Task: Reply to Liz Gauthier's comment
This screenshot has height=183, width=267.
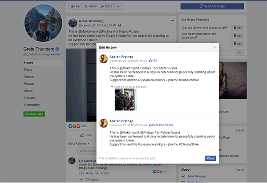Action: tap(89, 173)
